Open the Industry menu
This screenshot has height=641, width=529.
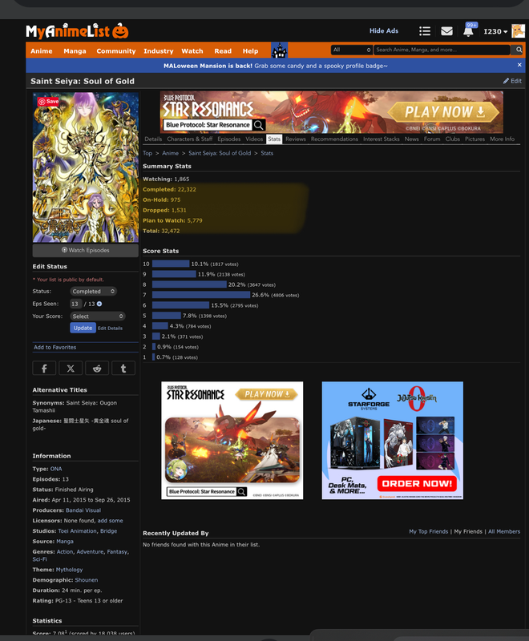pyautogui.click(x=159, y=51)
